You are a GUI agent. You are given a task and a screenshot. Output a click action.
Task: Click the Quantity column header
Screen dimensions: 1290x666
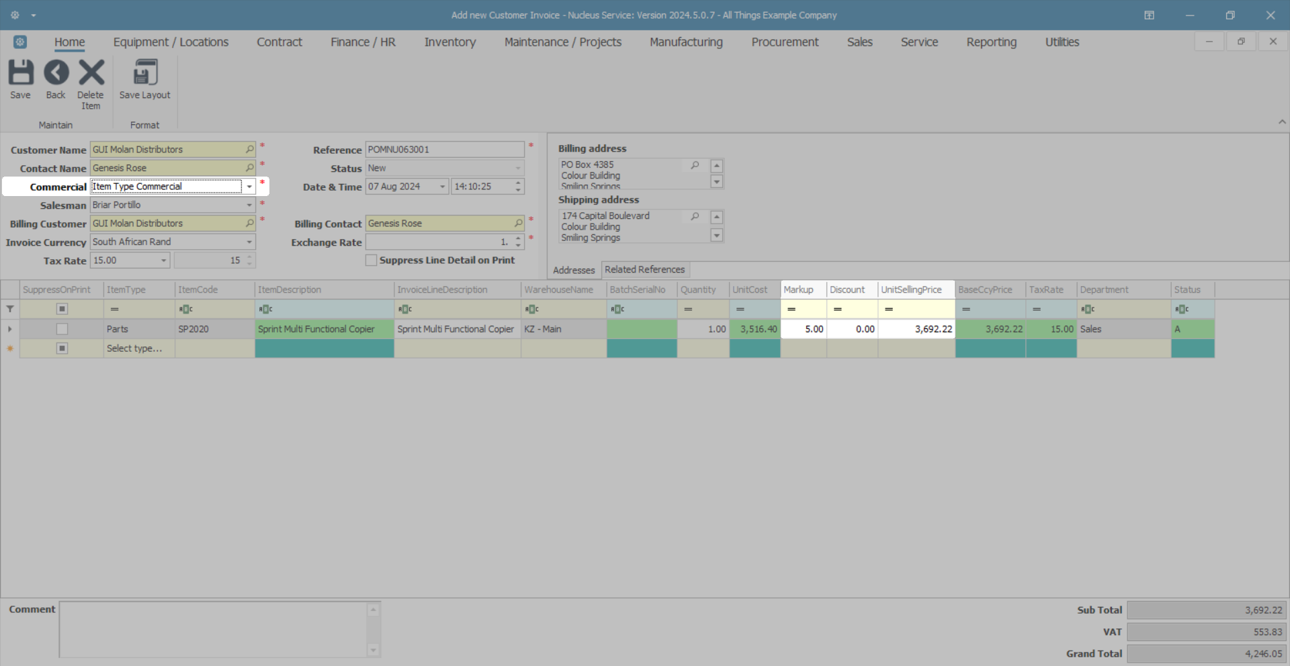coord(703,289)
